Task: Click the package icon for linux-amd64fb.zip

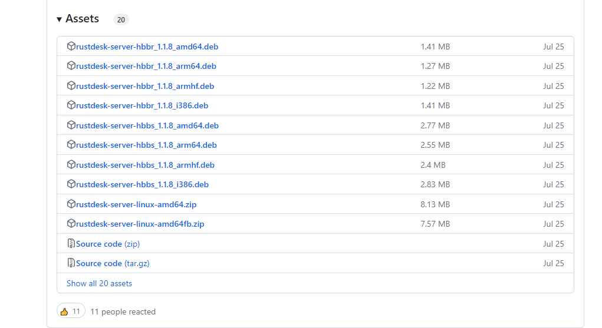Action: pos(71,224)
